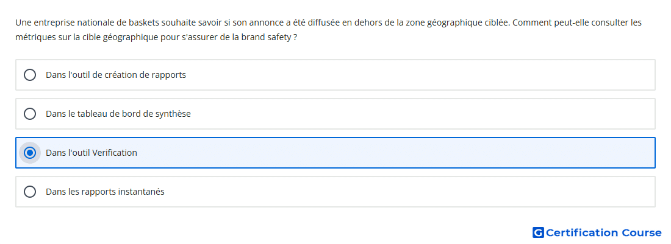The image size is (671, 244).
Task: Click empty space inside the highlighted Verification option box
Action: pos(385,153)
